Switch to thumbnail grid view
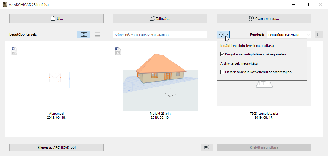Screen dimensions: 328x156 pyautogui.click(x=84, y=34)
